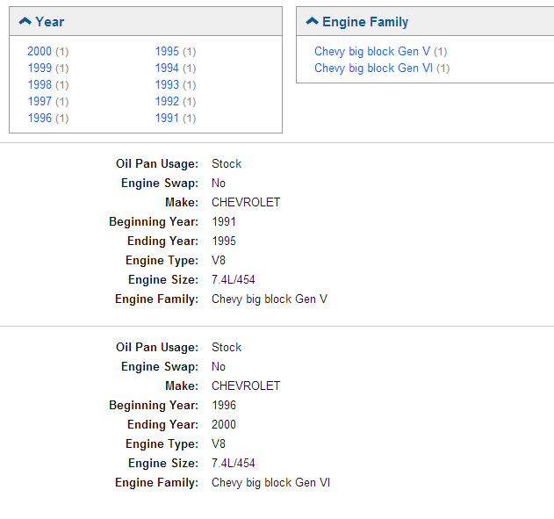
Task: Click Engine Family value Chevy big block Gen VI
Action: pos(270,483)
